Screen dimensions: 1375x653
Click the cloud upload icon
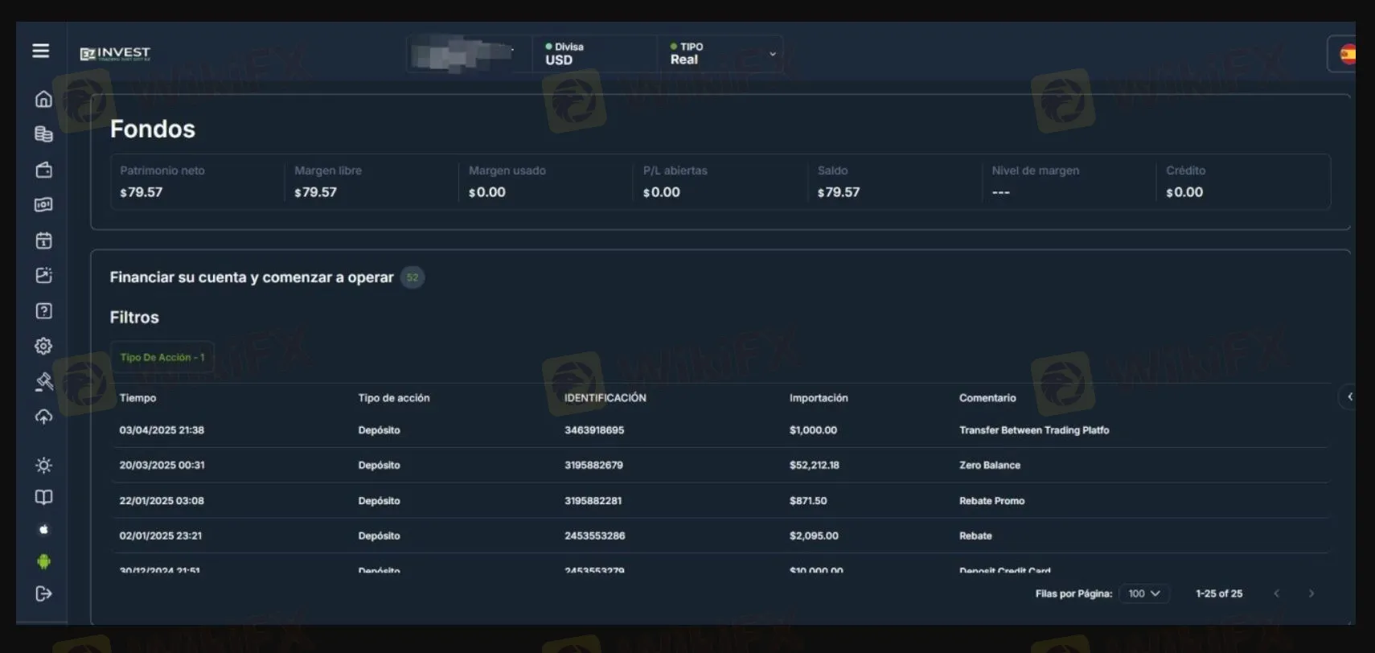(43, 417)
